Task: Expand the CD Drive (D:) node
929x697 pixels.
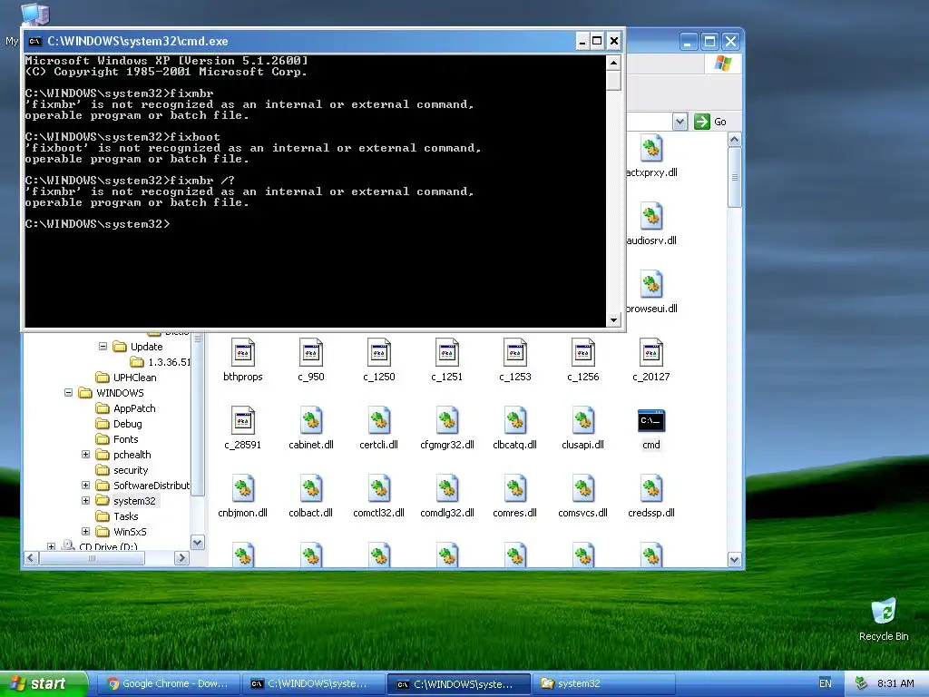Action: [52, 546]
